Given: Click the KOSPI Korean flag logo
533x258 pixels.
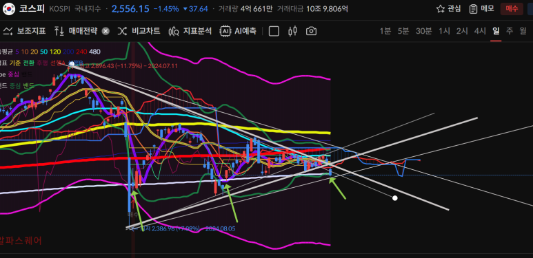Looking at the screenshot, I should point(8,9).
